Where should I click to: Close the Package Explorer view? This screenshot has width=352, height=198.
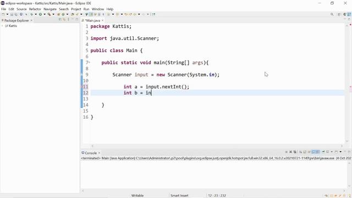tap(31, 20)
